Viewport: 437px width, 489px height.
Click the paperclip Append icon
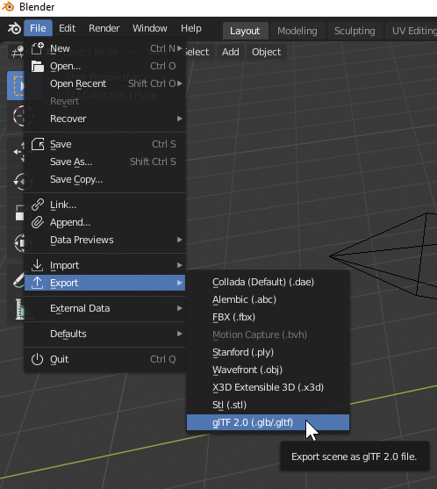pos(38,222)
